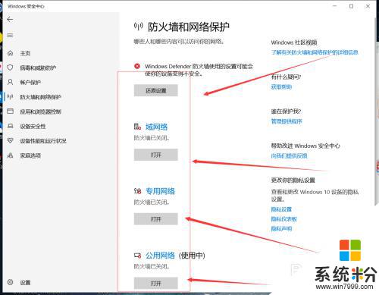The width and height of the screenshot is (379, 295).
Task: Click the Windows 社区视频 heading
Action: coord(294,42)
